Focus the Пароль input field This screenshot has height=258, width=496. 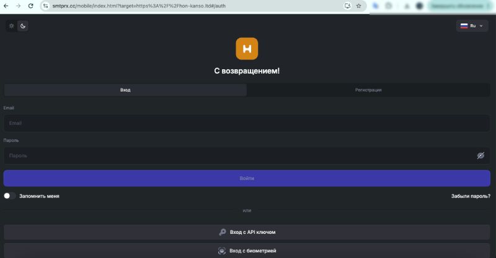click(247, 155)
